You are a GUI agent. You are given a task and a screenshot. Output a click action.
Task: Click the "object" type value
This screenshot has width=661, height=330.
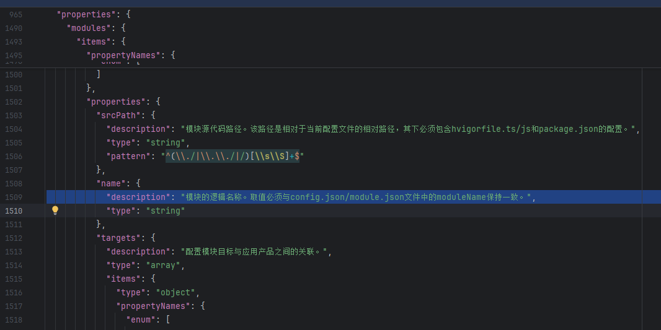click(x=175, y=292)
